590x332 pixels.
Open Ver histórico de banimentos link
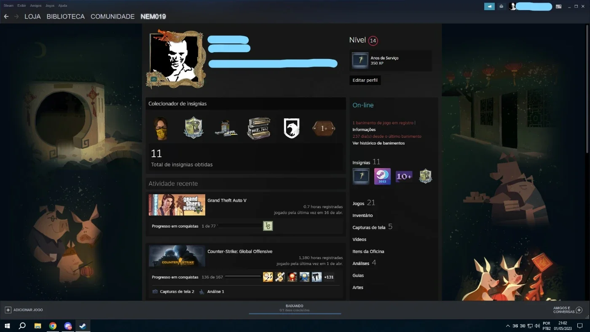[378, 143]
